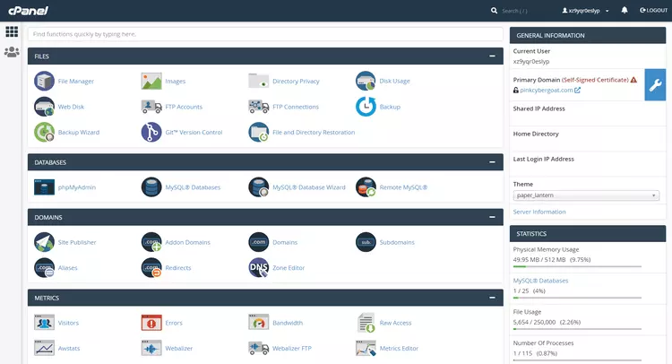
Task: Click the '49.95 MB / 512 MB' value
Action: point(539,260)
